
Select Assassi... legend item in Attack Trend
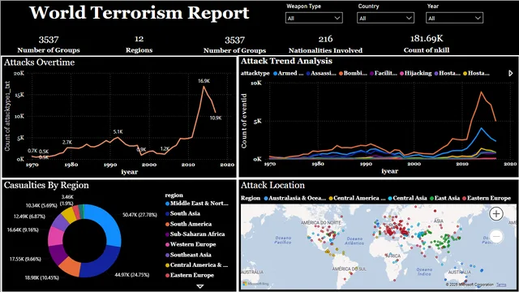(321, 73)
